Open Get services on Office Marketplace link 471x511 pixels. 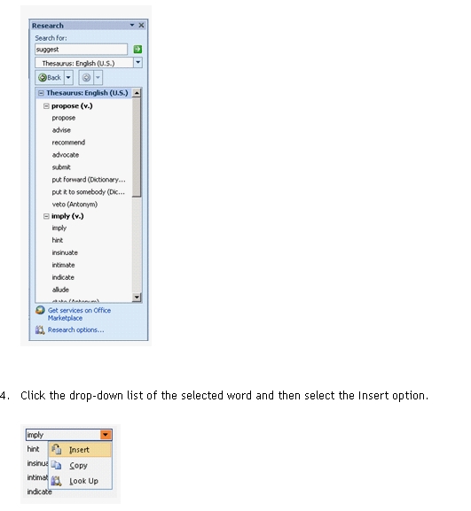79,314
